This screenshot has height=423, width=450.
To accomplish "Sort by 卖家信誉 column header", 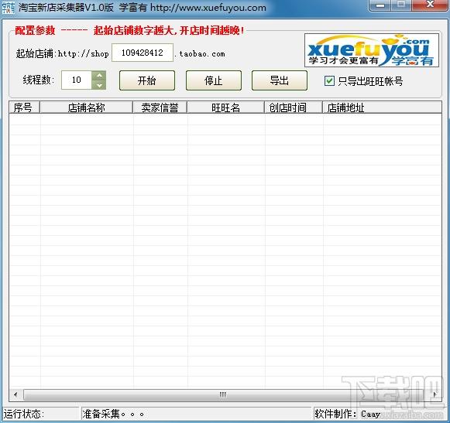I will coord(160,107).
